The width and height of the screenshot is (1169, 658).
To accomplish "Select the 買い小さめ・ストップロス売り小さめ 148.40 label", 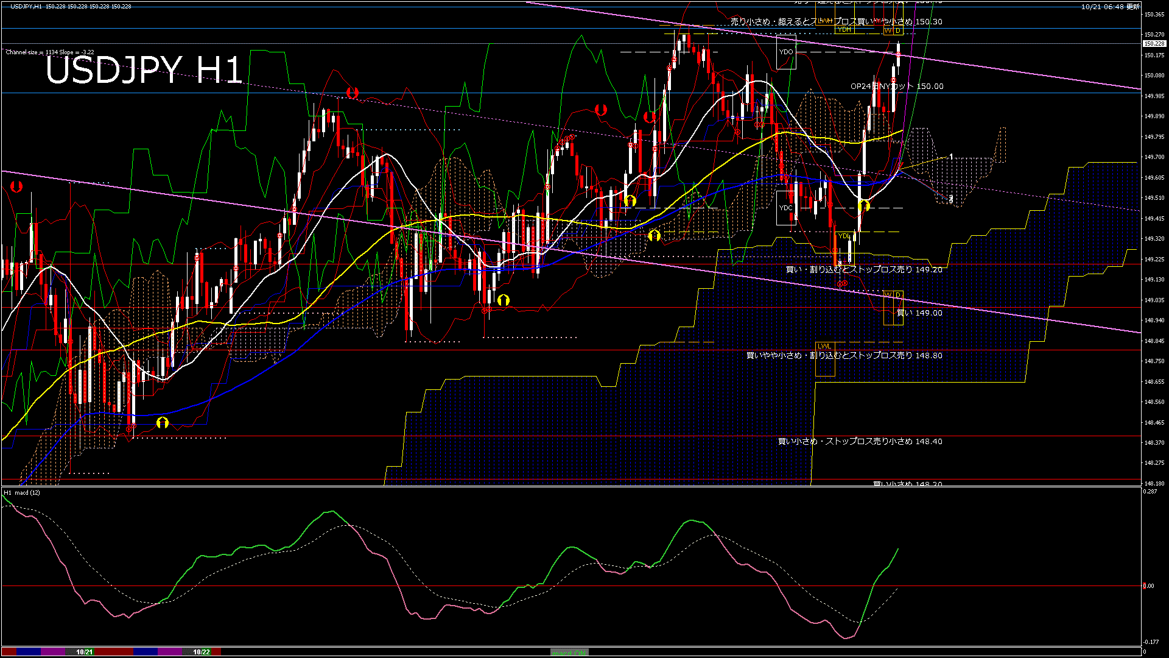I will (860, 442).
